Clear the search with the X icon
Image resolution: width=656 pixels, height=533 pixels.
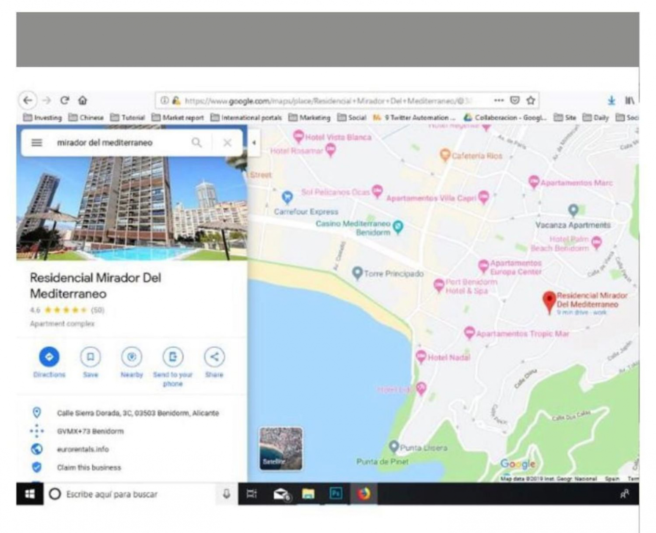coord(227,143)
